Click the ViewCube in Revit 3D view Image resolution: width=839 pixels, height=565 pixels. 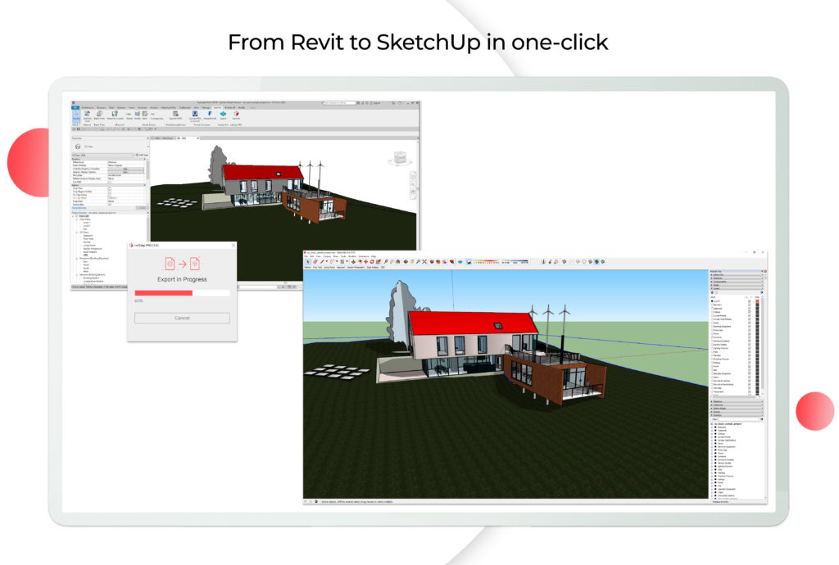point(400,158)
